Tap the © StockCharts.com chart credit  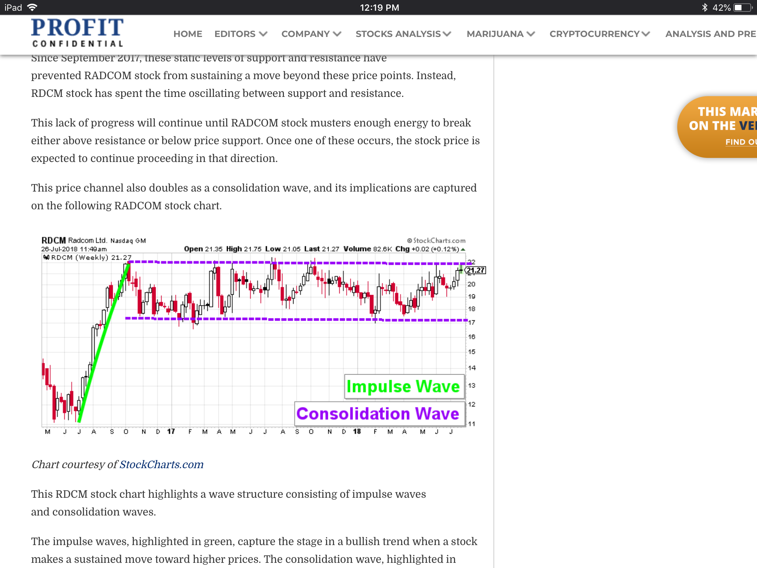[436, 241]
